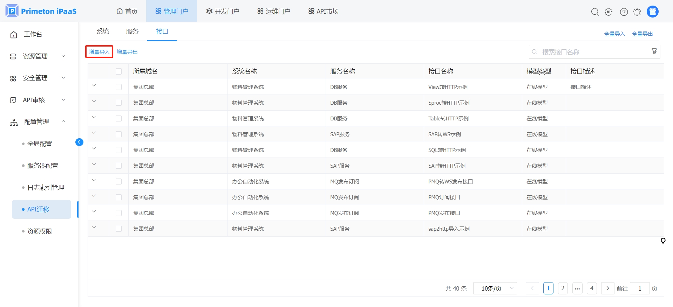Image resolution: width=673 pixels, height=307 pixels.
Task: Click the filter funnel icon in search box
Action: pyautogui.click(x=654, y=51)
